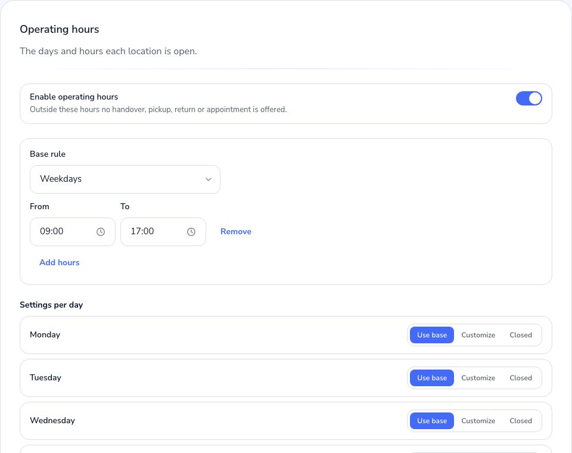Click the Enable operating hours label text

pos(74,97)
